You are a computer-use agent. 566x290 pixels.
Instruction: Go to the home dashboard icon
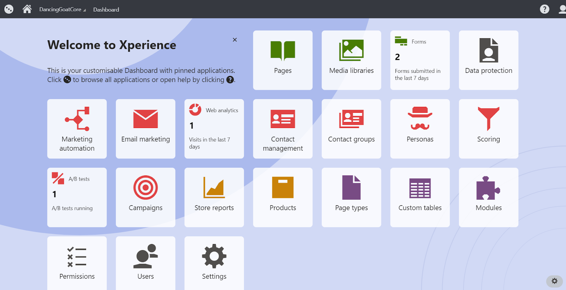pos(27,9)
